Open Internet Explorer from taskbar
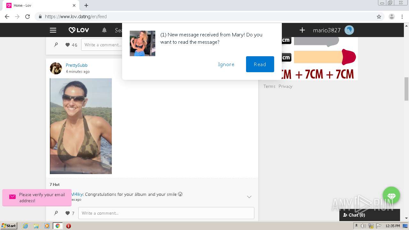Screen dimensions: 409x230 26,226
